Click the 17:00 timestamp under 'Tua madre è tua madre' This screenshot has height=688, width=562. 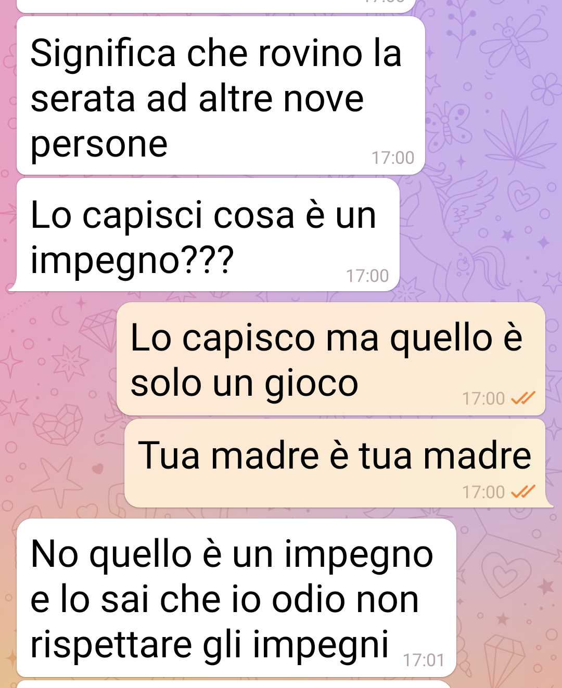(483, 492)
